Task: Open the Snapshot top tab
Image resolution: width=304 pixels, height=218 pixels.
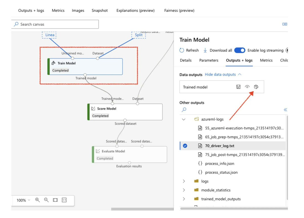Action: click(x=100, y=11)
